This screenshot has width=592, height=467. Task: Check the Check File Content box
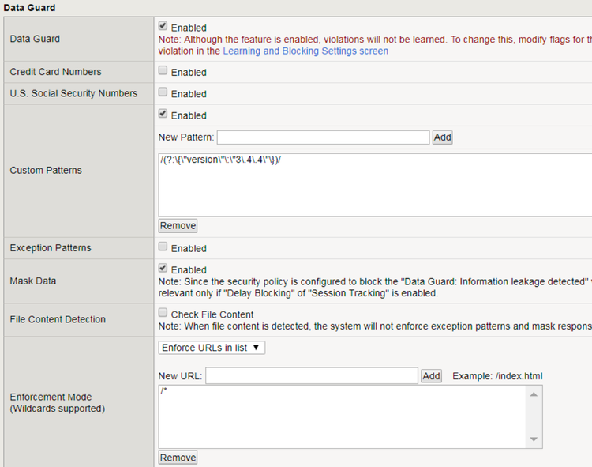163,314
